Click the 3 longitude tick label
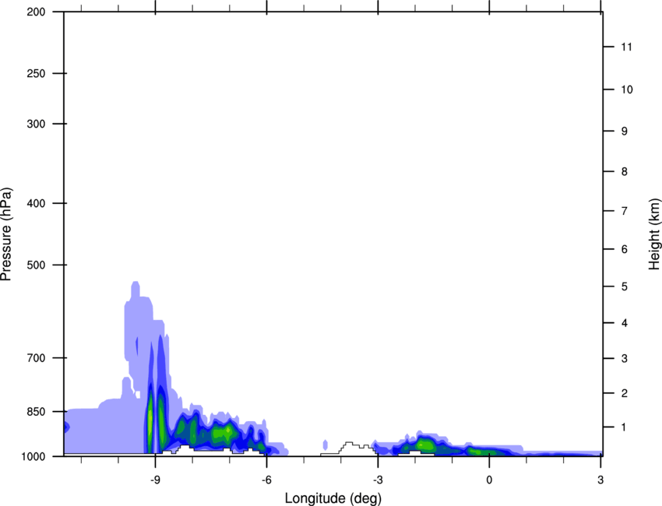662x506 pixels. (x=600, y=480)
